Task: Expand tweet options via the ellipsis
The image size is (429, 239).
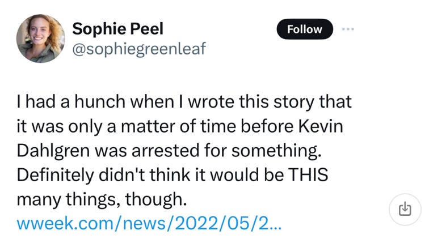Action: [348, 29]
